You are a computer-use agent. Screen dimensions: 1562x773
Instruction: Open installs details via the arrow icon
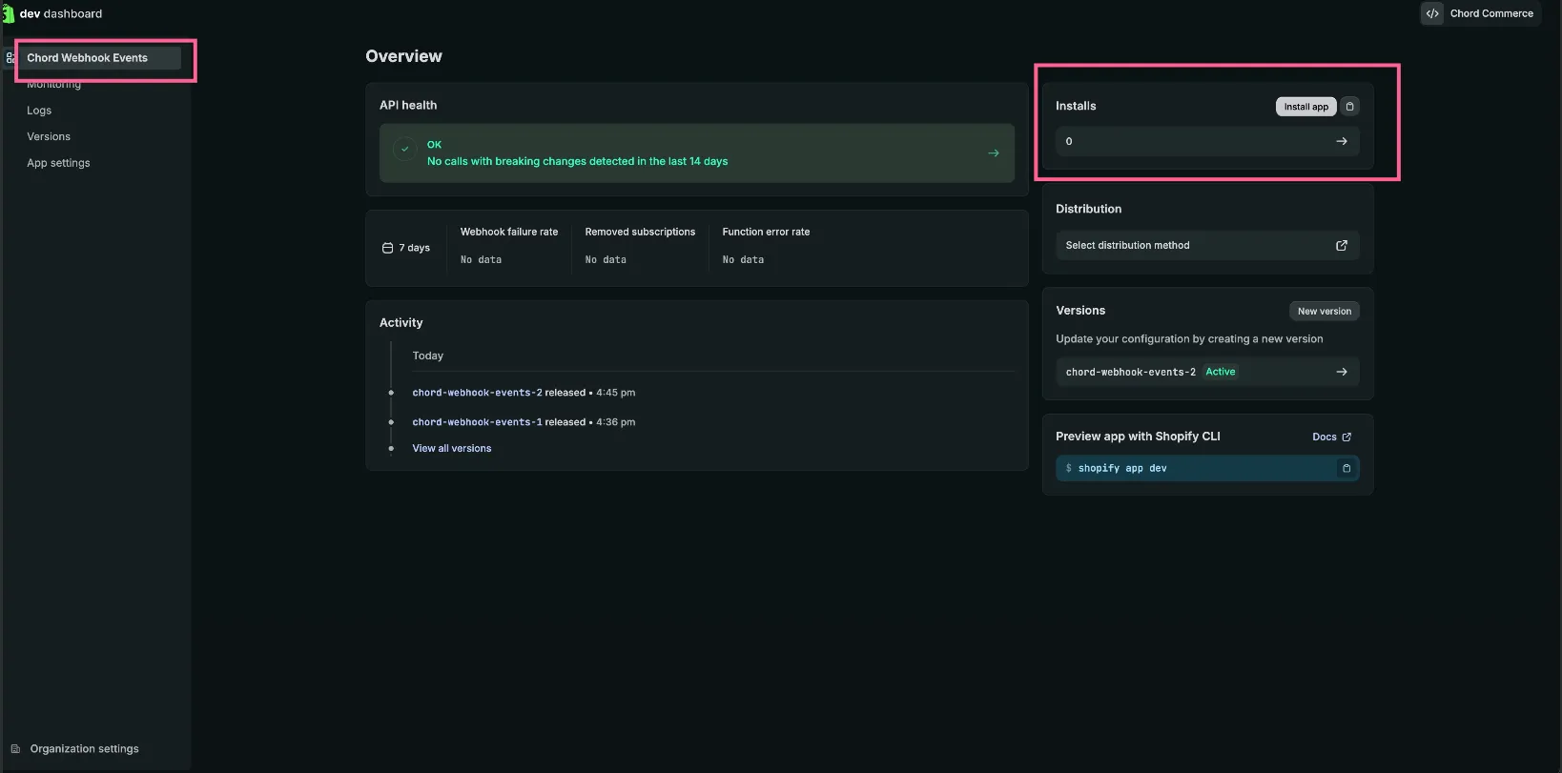1342,141
